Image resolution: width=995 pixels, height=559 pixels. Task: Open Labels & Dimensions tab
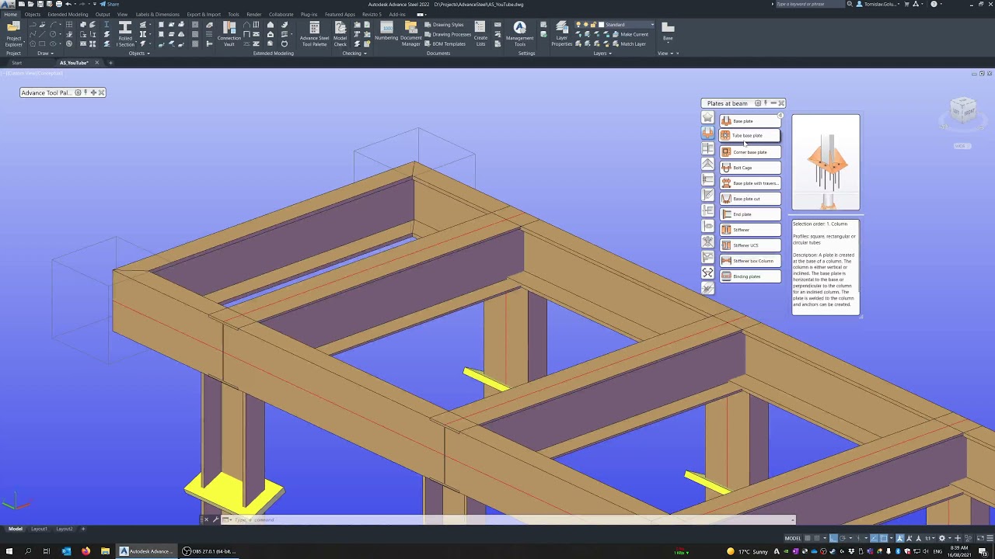[157, 14]
